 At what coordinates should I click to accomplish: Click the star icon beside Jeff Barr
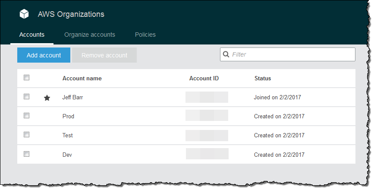47,98
